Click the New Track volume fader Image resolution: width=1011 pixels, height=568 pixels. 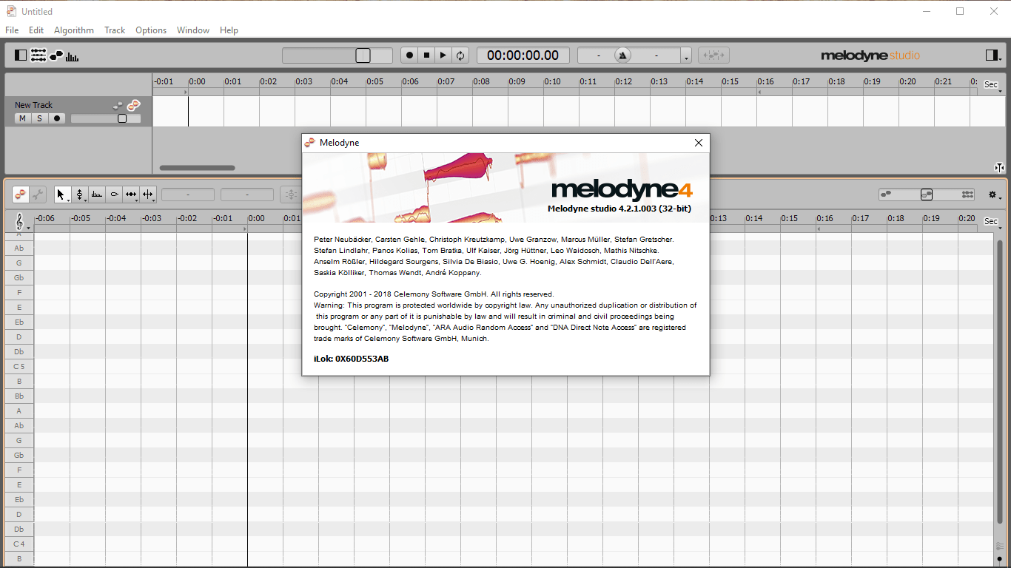[106, 118]
